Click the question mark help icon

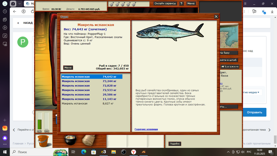coord(181,4)
